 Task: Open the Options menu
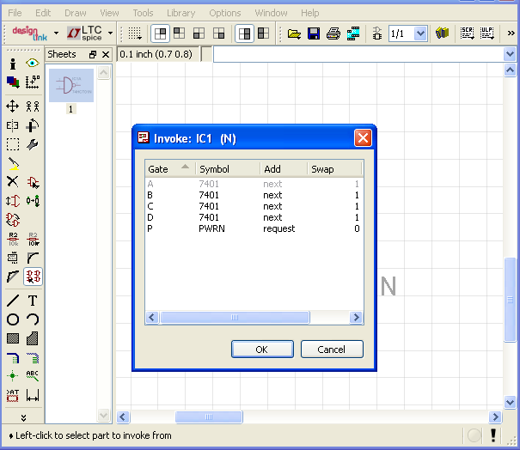tap(225, 13)
